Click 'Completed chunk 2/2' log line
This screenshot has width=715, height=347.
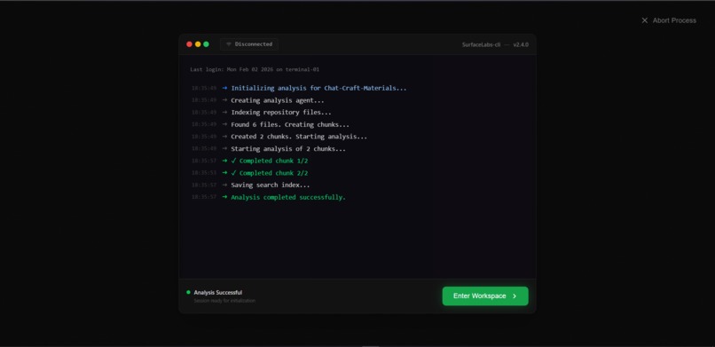point(270,173)
